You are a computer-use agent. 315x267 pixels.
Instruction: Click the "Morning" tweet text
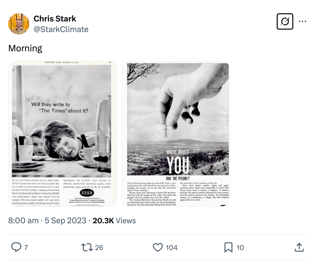click(x=25, y=48)
